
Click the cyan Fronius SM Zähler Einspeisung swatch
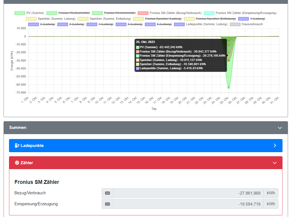(x=209, y=13)
